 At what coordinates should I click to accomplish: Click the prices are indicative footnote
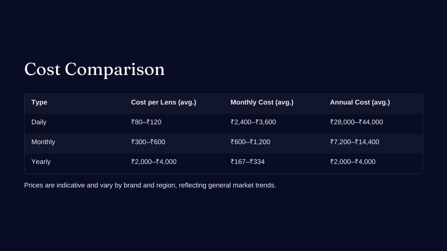tap(150, 185)
